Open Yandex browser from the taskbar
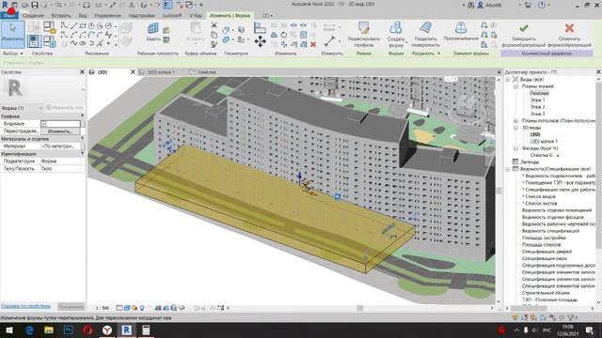Viewport: 602px width, 338px height. coord(107,330)
